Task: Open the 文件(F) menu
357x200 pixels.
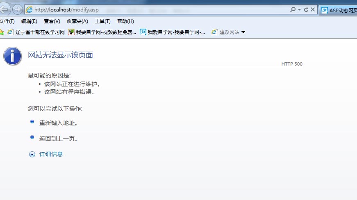Action: tap(7, 21)
